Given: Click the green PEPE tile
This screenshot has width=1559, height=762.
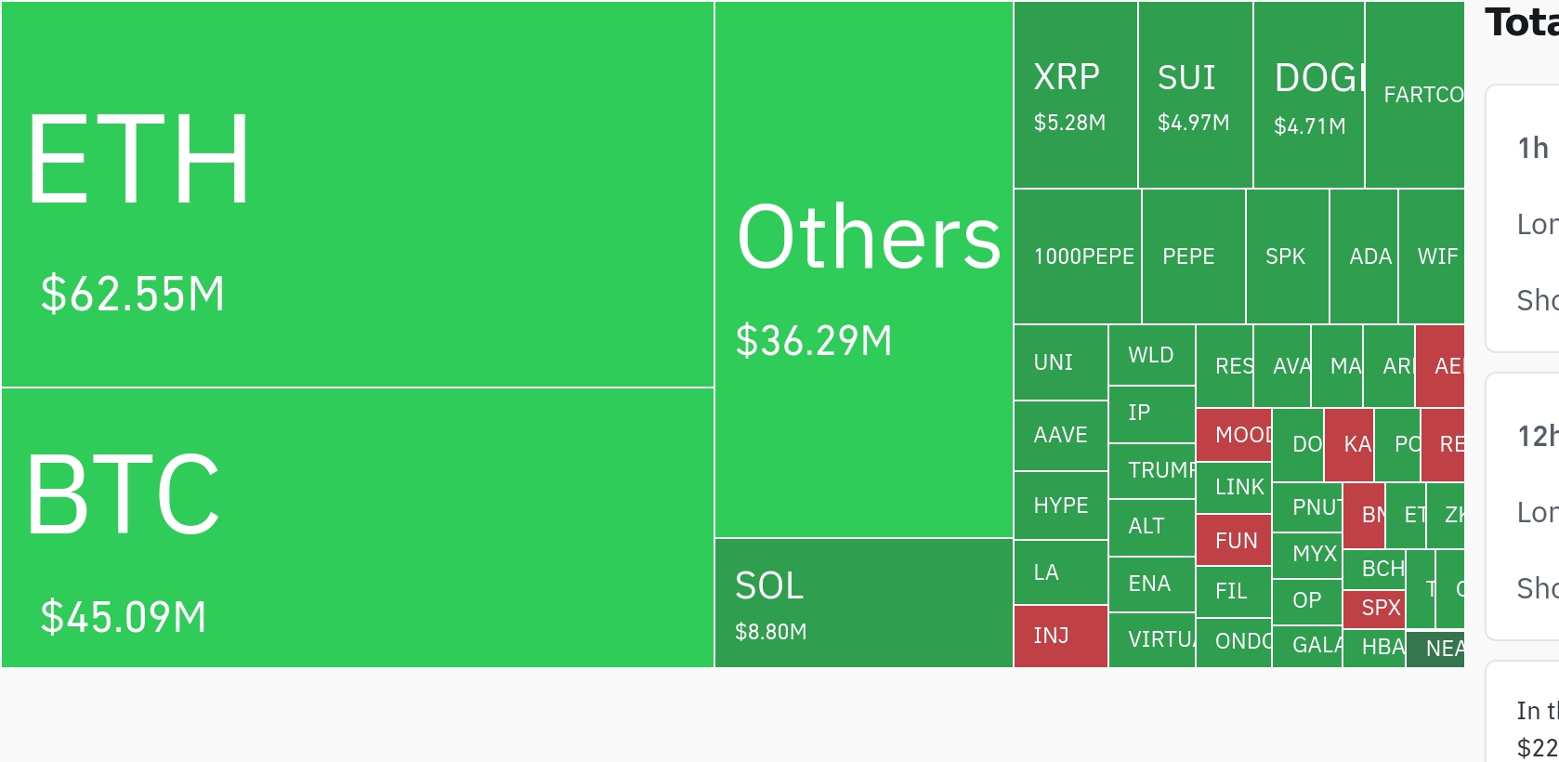Looking at the screenshot, I should tap(1194, 256).
